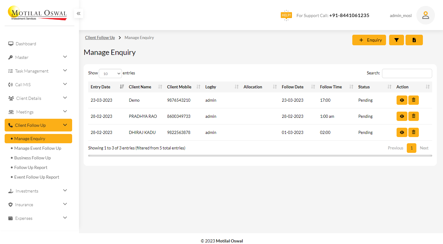Expand the Master menu chevron

[65, 57]
